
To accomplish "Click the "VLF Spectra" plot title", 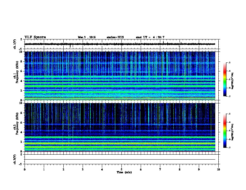I will coord(35,37).
